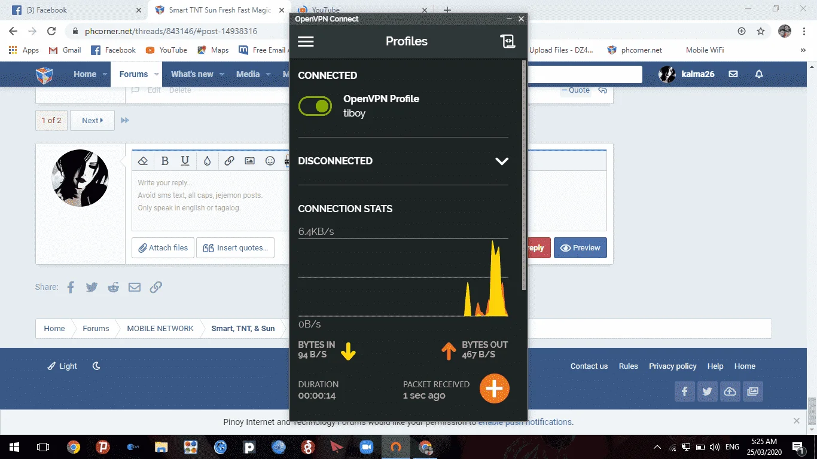Click Smart, TNT, & Sun breadcrumb
Image resolution: width=817 pixels, height=459 pixels.
coord(243,328)
